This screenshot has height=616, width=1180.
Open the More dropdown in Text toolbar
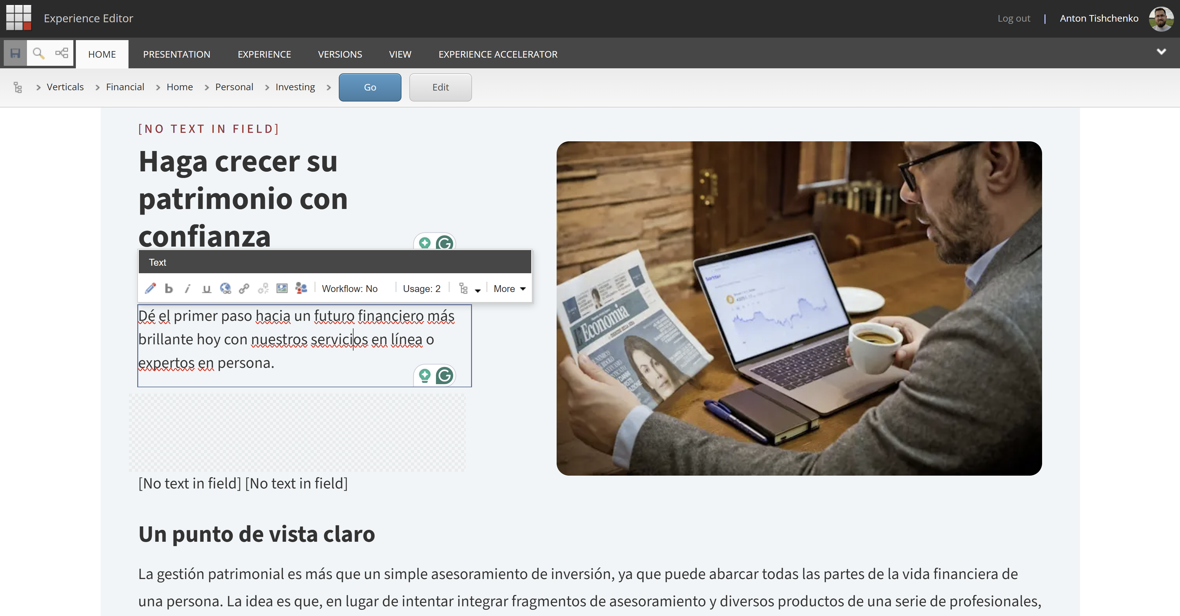click(x=509, y=289)
